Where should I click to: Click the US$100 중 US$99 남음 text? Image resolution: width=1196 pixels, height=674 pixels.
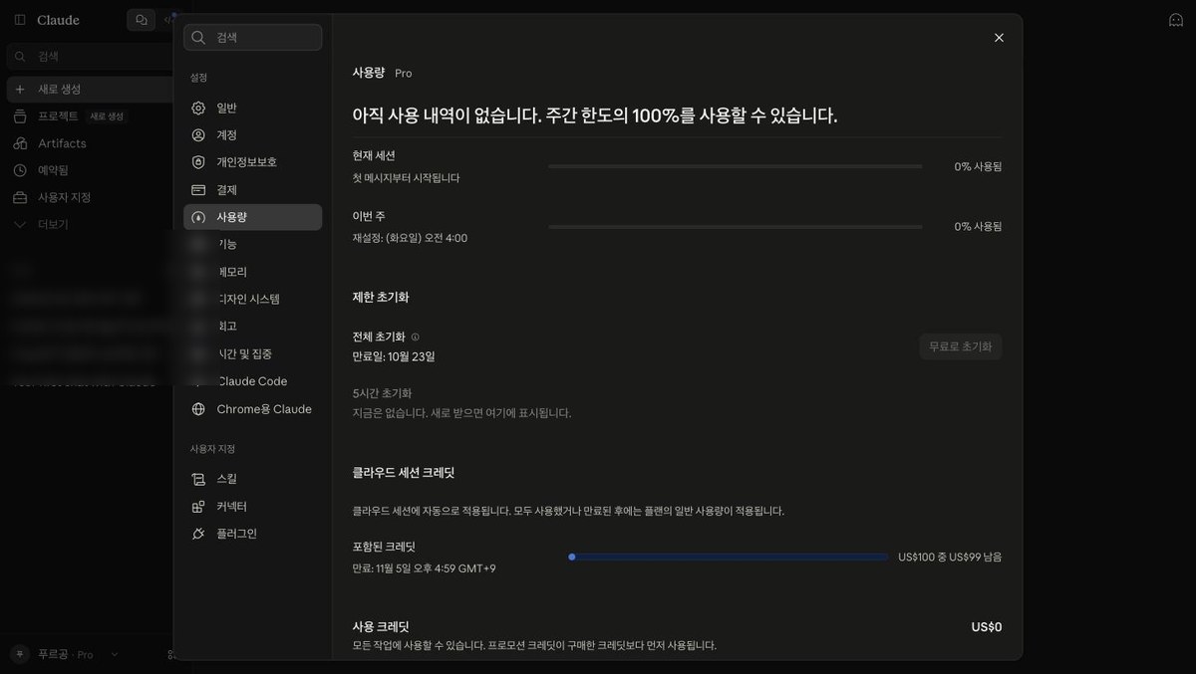(x=950, y=557)
